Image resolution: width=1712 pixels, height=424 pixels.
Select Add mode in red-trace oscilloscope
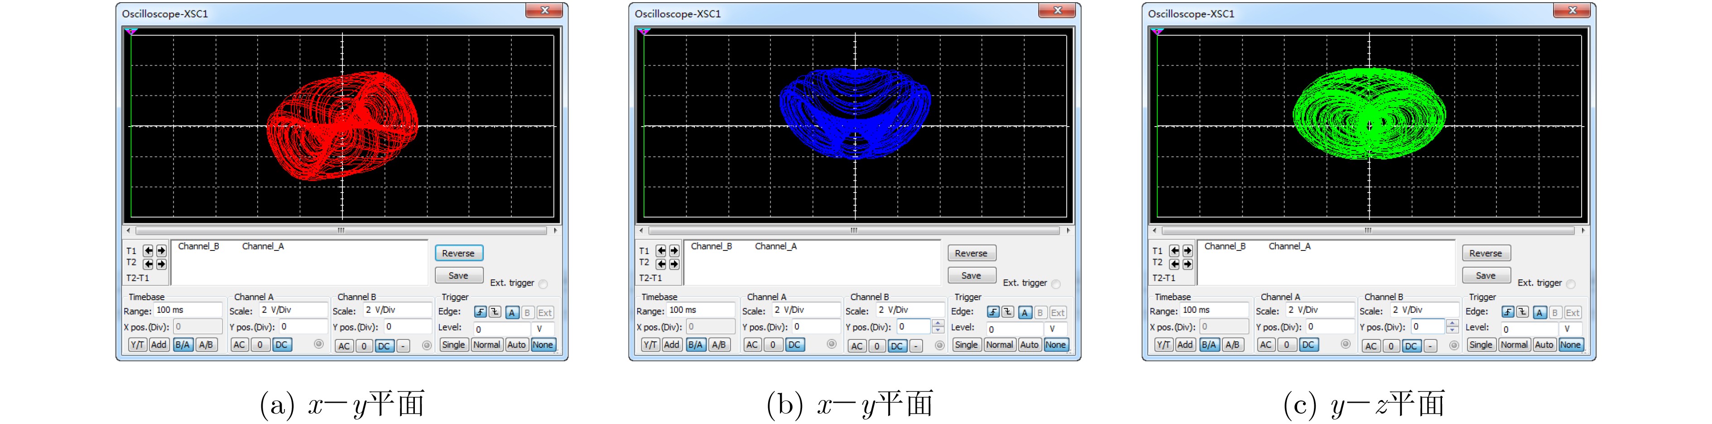point(159,345)
